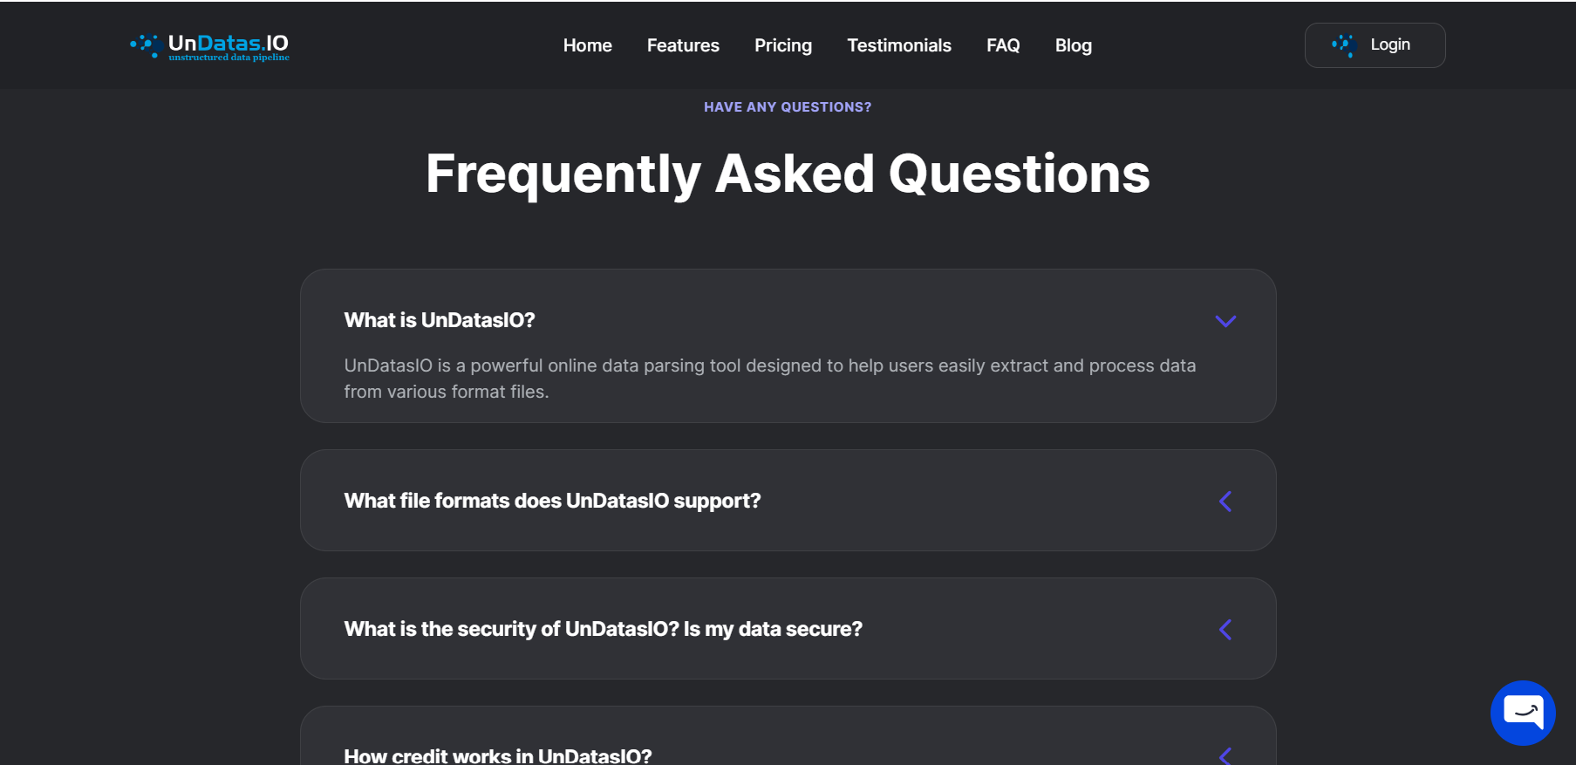Open the Blog page

[x=1073, y=45]
